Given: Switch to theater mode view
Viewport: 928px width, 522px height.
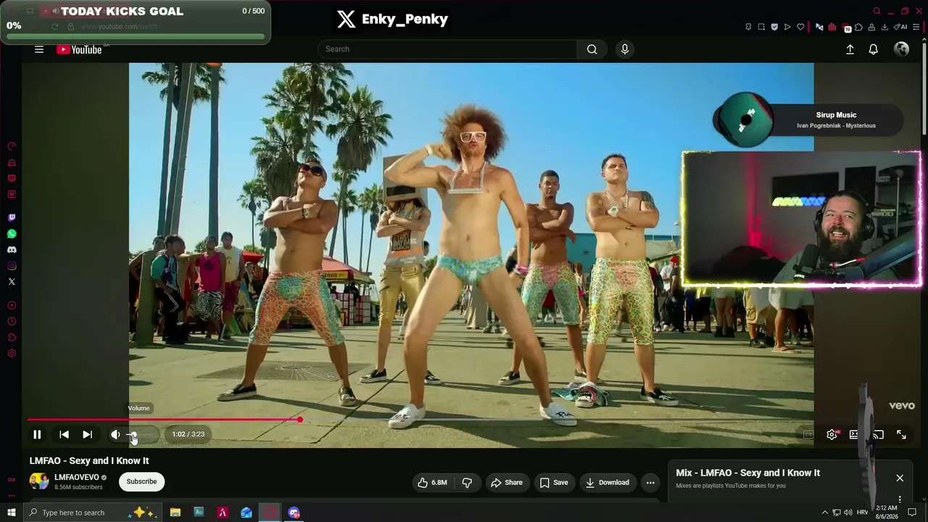Looking at the screenshot, I should click(x=855, y=434).
